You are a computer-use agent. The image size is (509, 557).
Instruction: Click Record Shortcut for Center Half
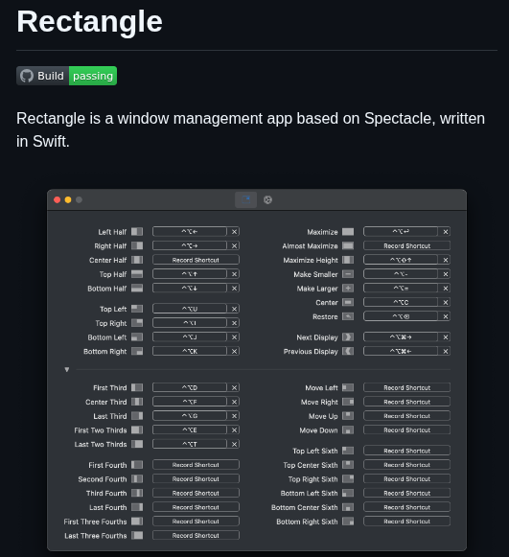[x=196, y=260]
